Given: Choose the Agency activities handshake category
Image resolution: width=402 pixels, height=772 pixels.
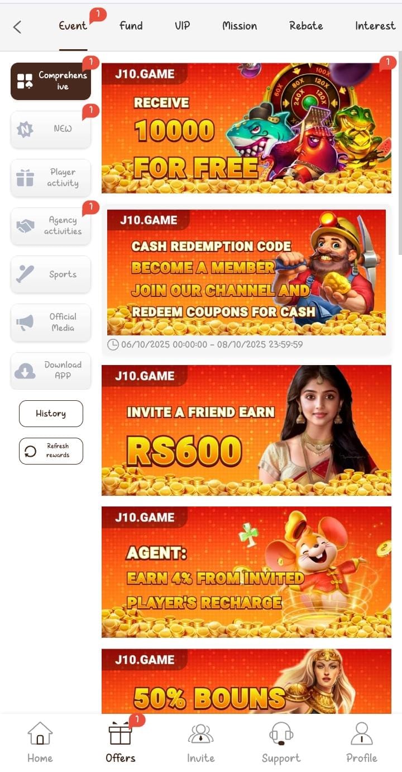Looking at the screenshot, I should click(51, 226).
